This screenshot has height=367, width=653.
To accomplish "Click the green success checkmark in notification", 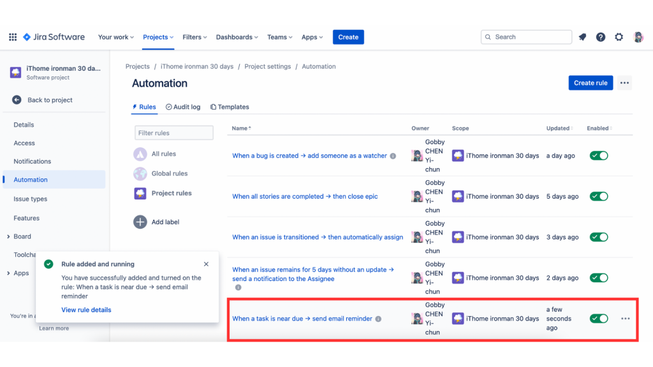I will pyautogui.click(x=48, y=264).
